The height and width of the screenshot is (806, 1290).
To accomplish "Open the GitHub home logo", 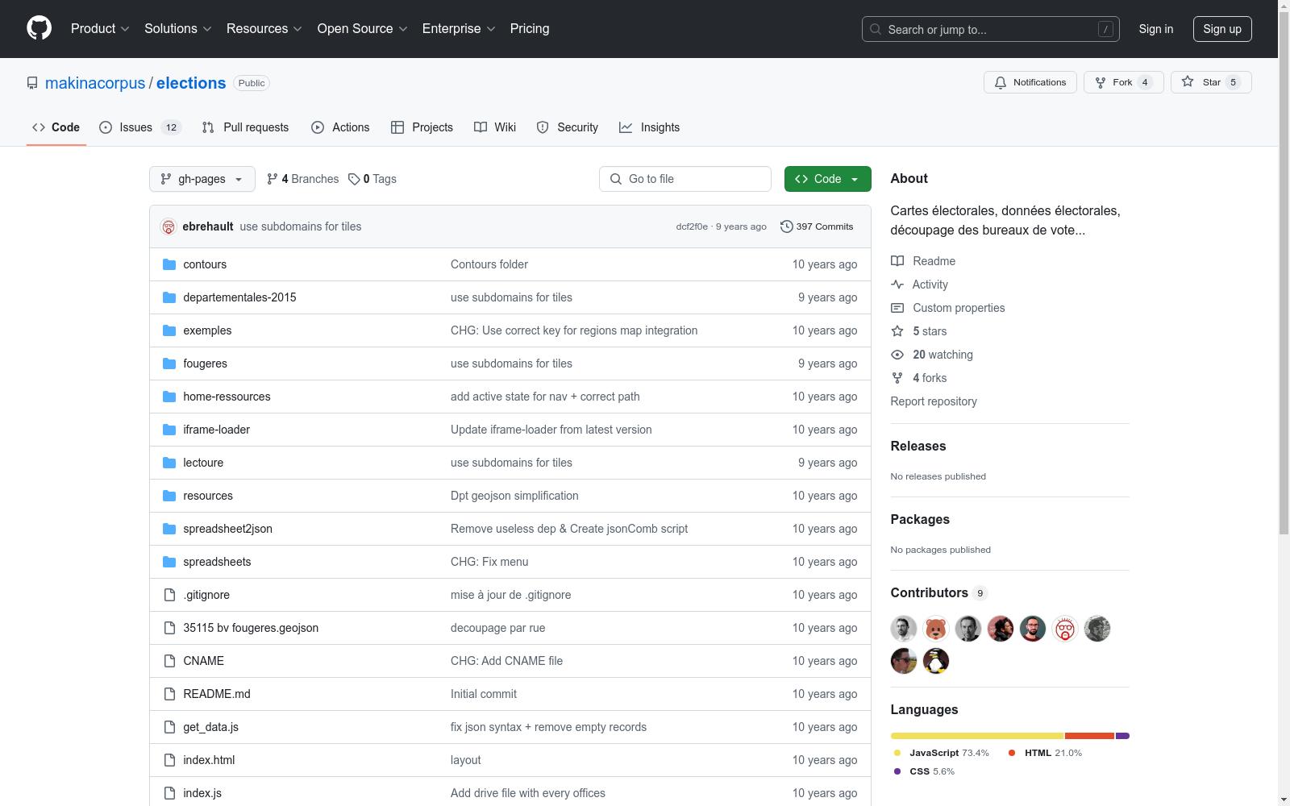I will click(x=39, y=28).
